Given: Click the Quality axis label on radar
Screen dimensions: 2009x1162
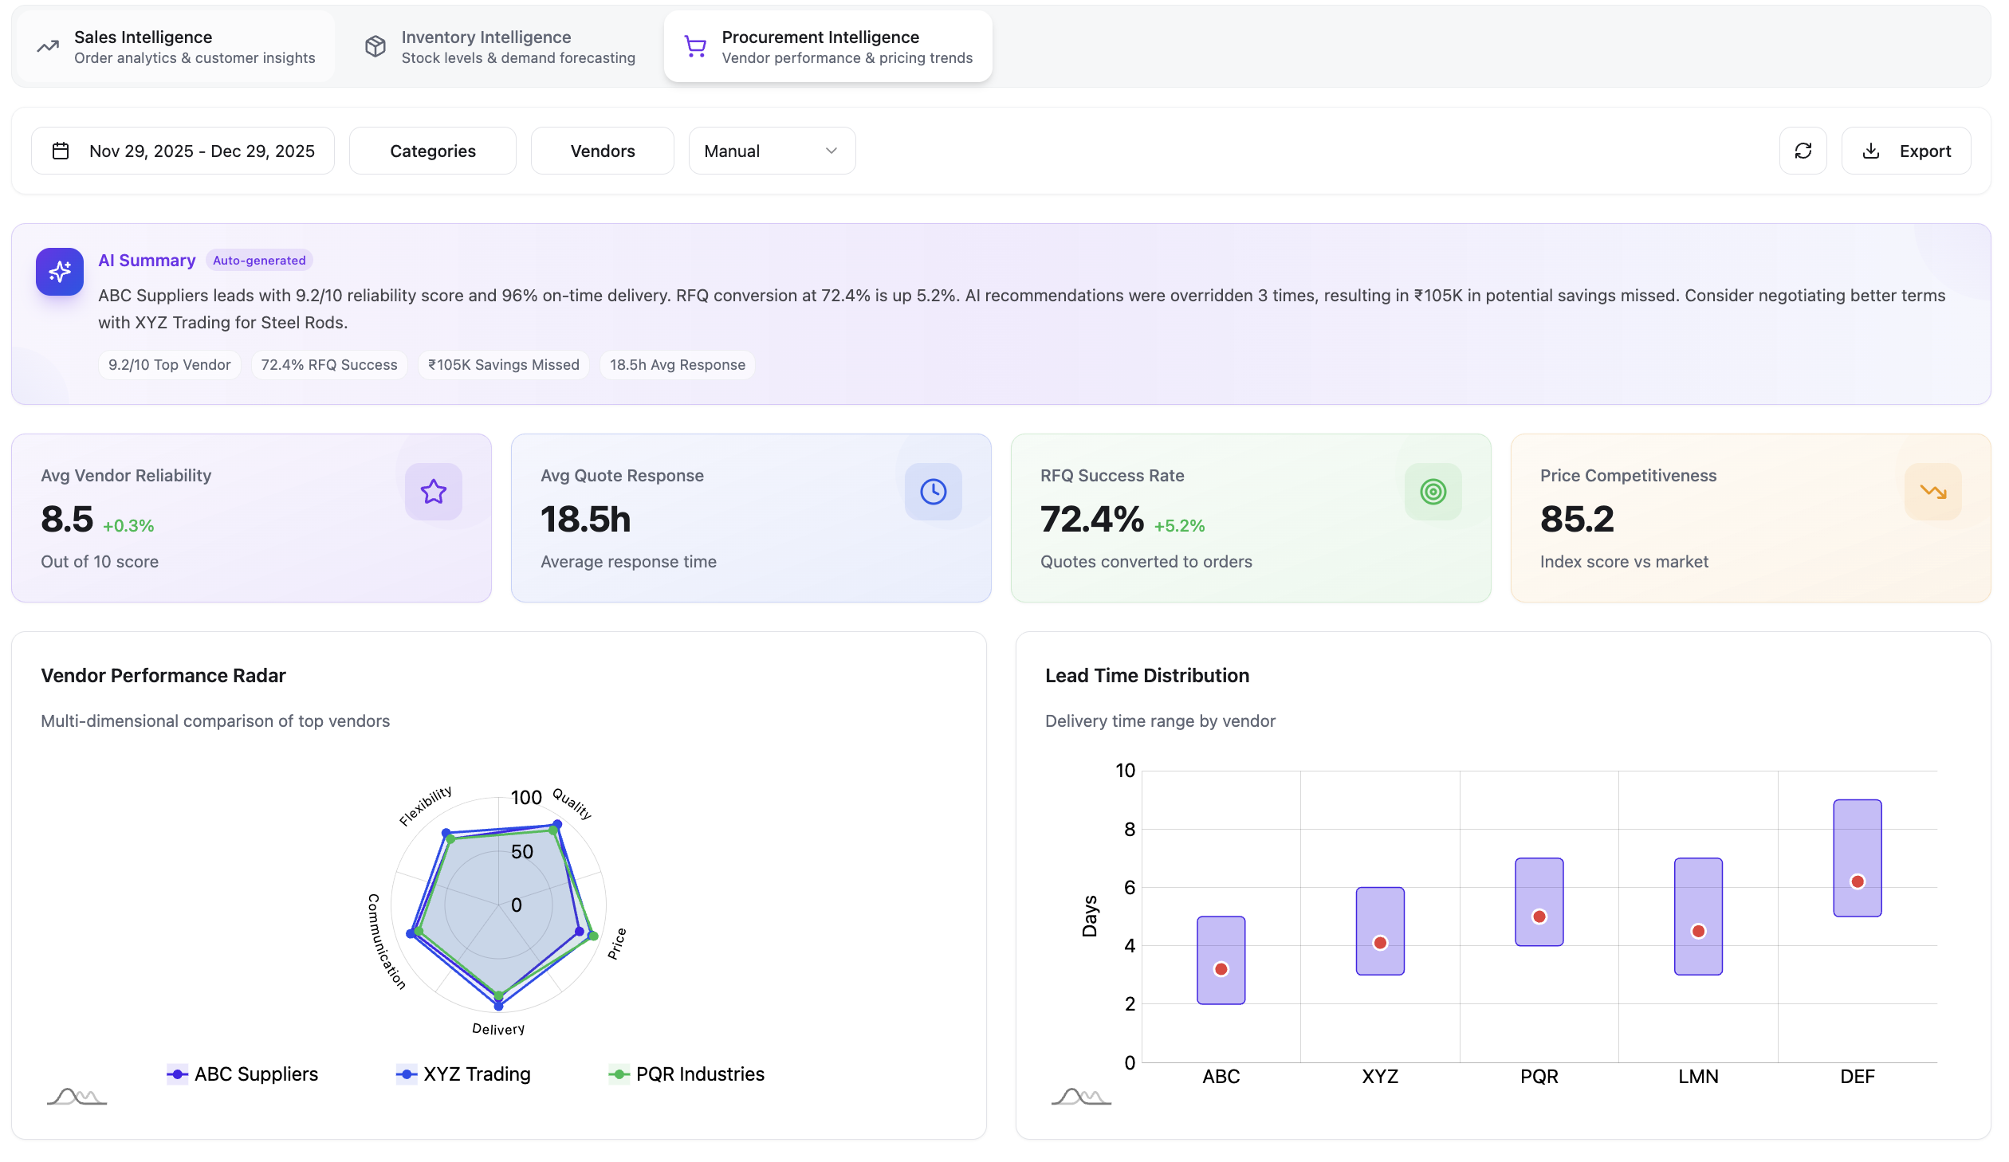Looking at the screenshot, I should (572, 803).
